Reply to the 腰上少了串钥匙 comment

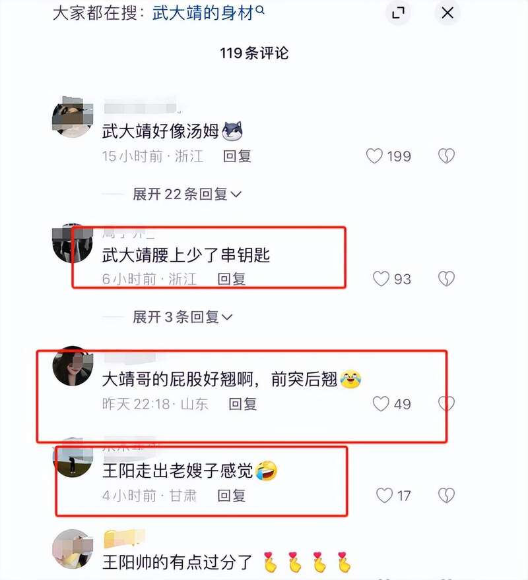(x=232, y=279)
